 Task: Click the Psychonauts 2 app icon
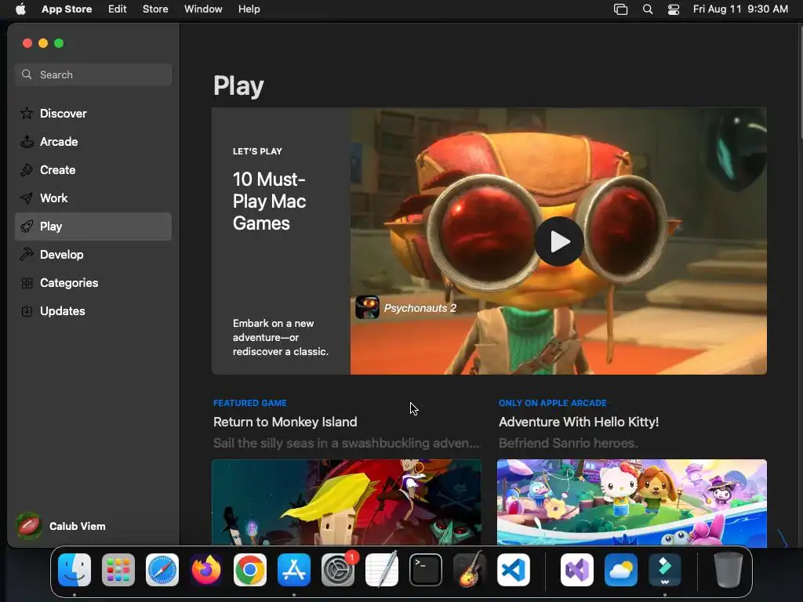click(367, 307)
